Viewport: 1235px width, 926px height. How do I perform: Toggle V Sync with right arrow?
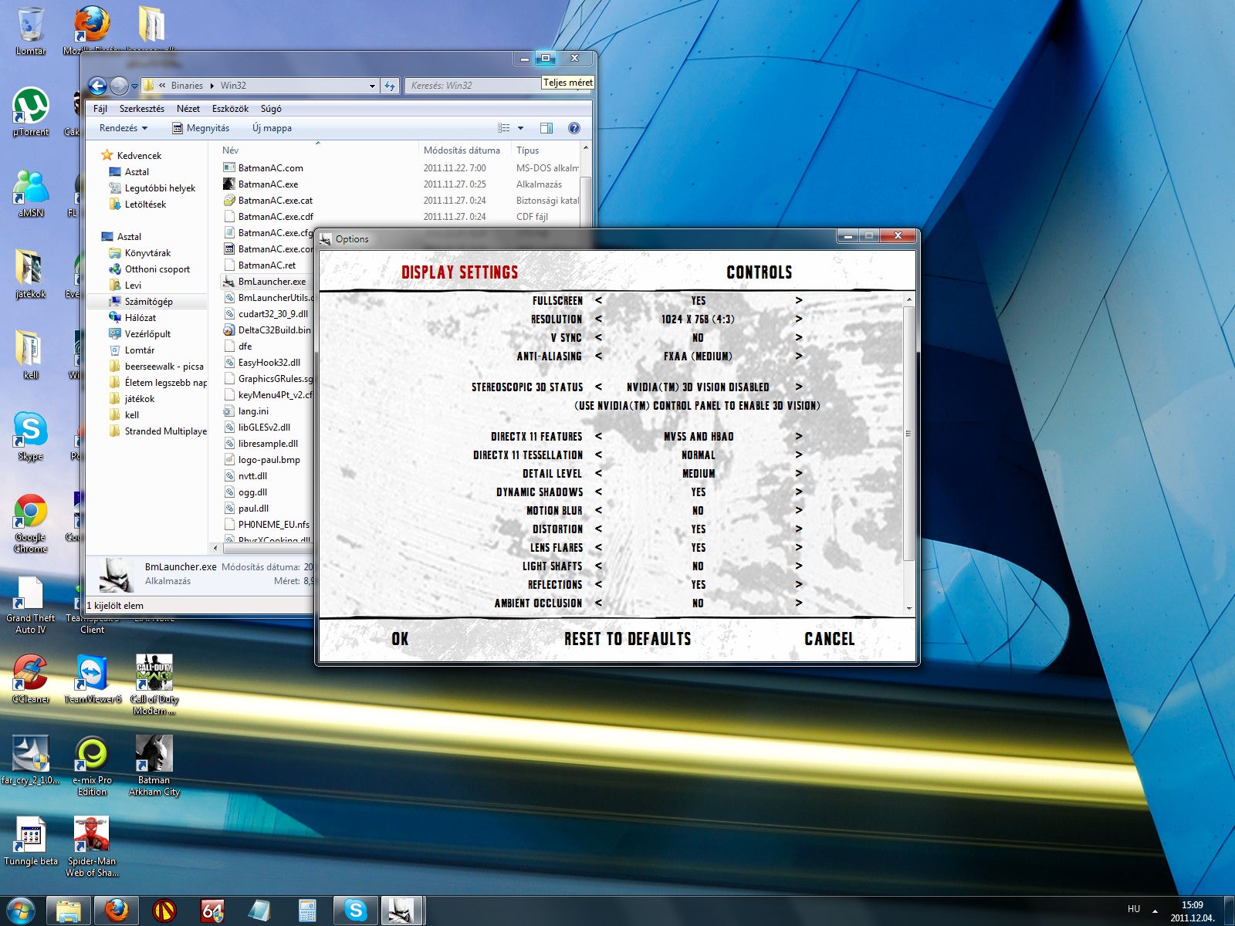(799, 338)
